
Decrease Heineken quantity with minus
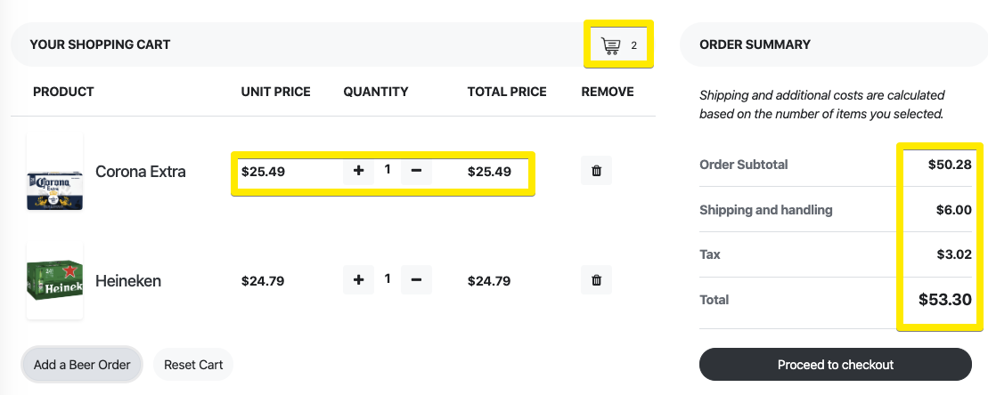pyautogui.click(x=416, y=280)
